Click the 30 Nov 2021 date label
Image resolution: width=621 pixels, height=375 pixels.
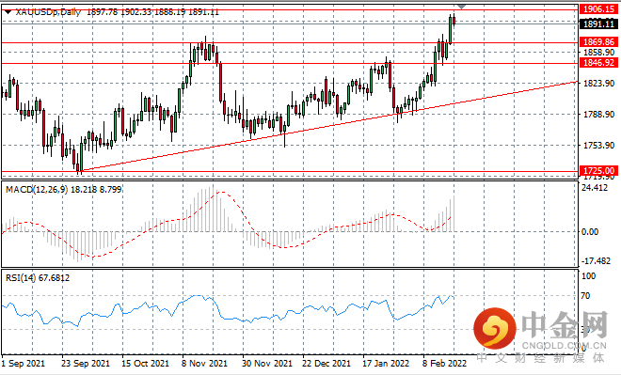click(266, 363)
